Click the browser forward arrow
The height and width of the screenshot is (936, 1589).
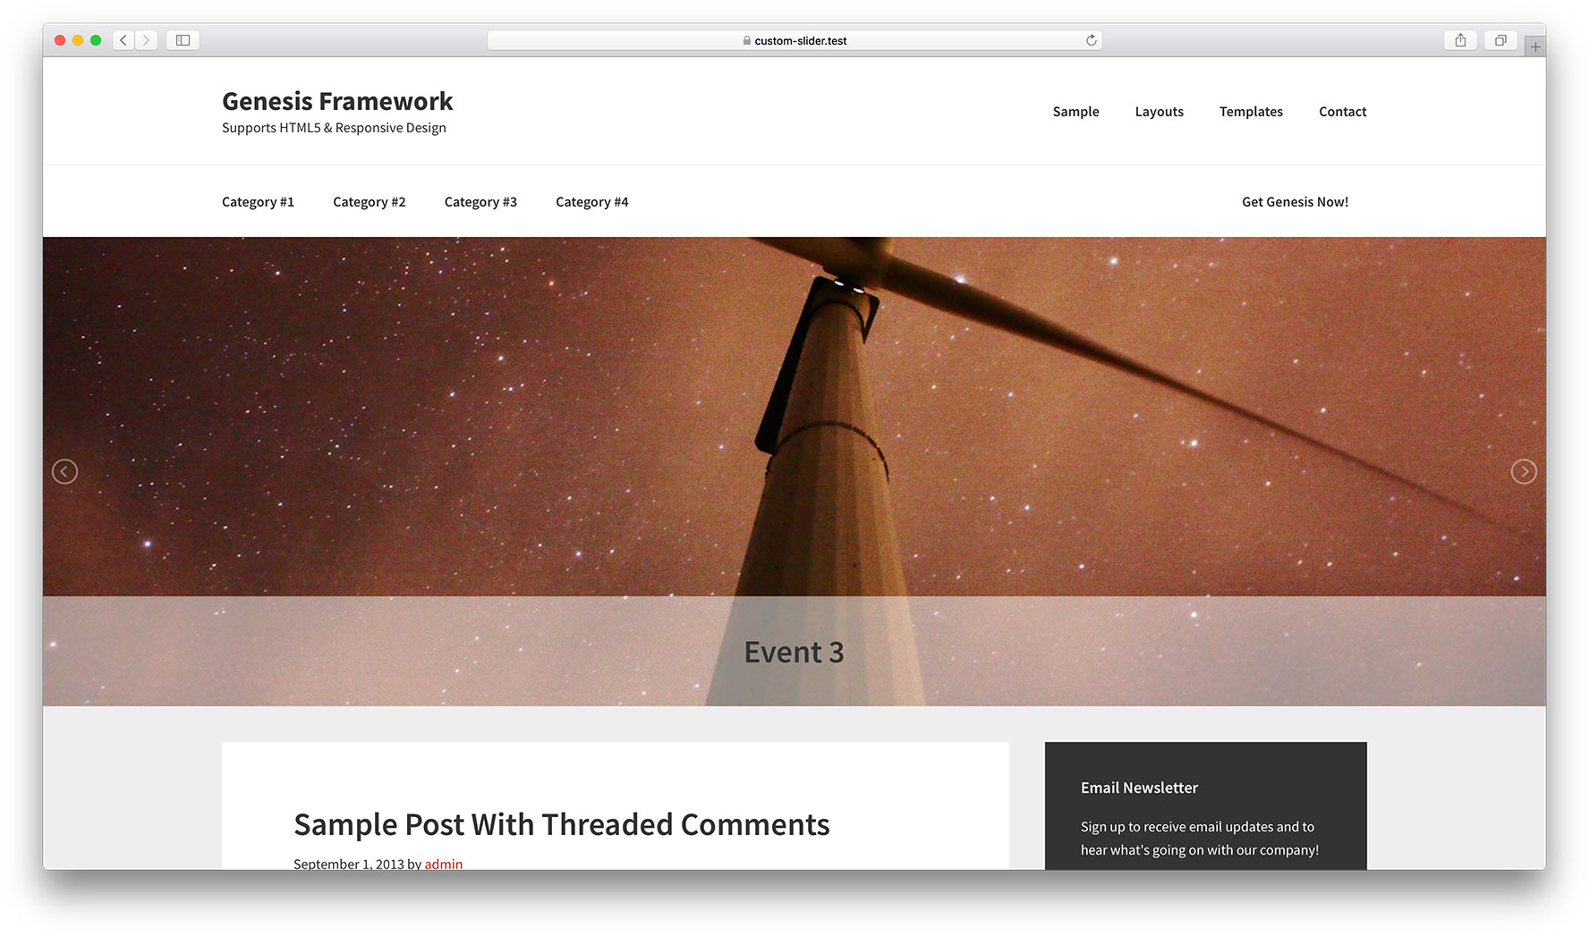point(146,39)
